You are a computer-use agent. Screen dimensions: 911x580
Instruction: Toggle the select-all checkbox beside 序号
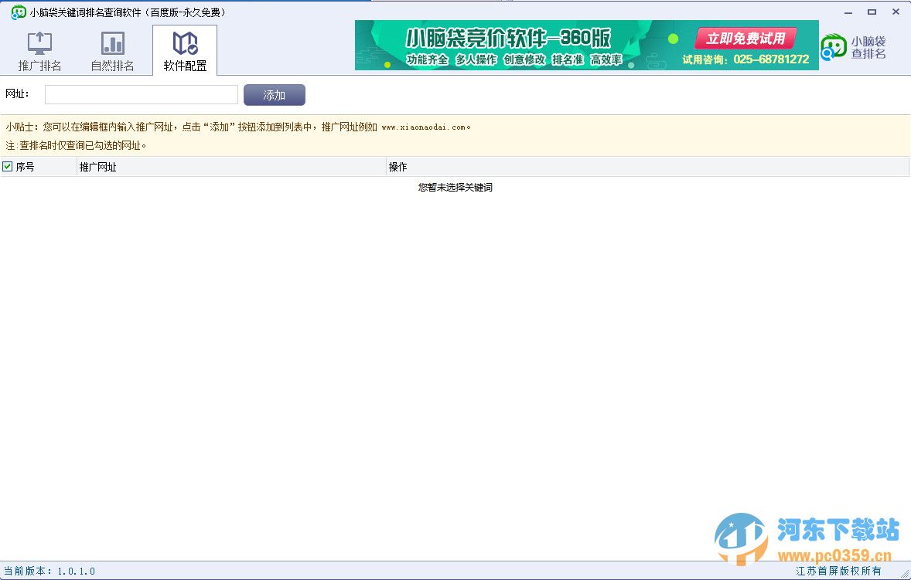pyautogui.click(x=7, y=166)
